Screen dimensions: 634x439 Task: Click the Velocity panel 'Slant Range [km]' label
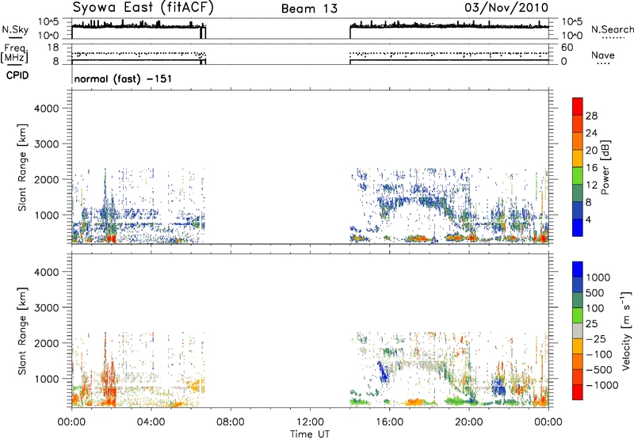coord(22,331)
